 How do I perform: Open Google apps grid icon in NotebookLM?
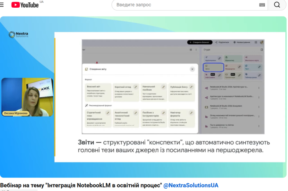pos(256,42)
